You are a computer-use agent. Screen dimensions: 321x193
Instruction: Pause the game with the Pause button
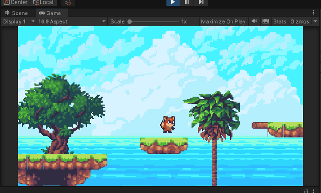tap(187, 2)
